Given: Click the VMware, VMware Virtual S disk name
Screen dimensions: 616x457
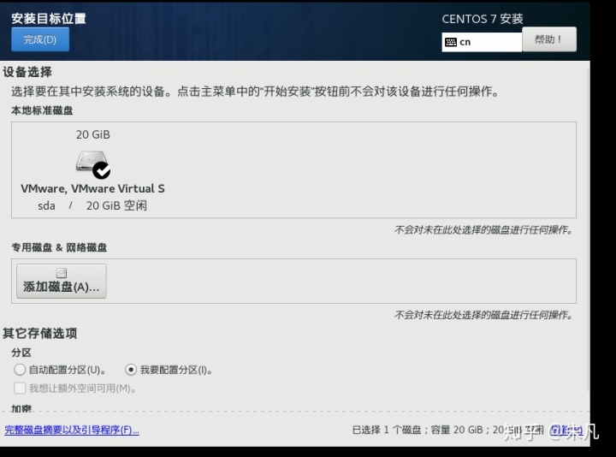Looking at the screenshot, I should click(x=92, y=188).
